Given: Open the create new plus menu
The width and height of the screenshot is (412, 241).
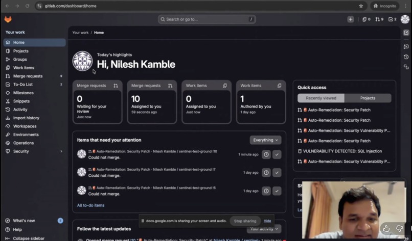Looking at the screenshot, I should [351, 19].
